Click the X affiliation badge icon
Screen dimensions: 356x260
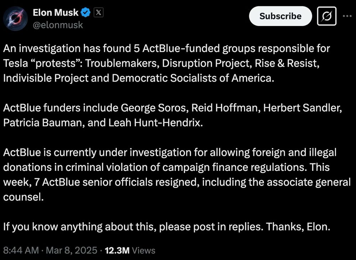(x=99, y=13)
